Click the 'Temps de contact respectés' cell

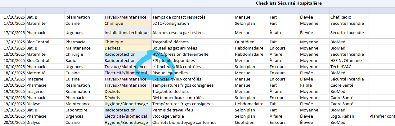pos(179,17)
